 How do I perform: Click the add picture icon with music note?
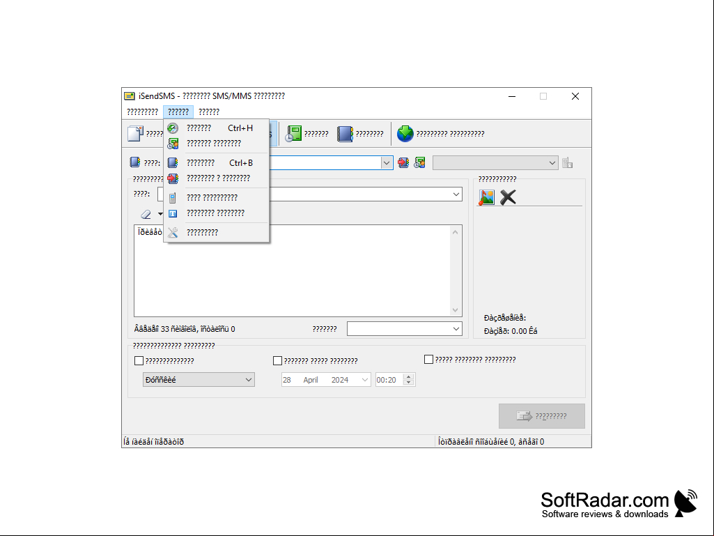click(x=486, y=197)
